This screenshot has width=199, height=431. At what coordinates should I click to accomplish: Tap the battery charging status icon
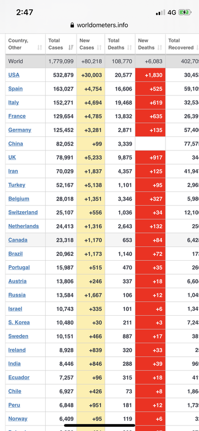tap(184, 12)
